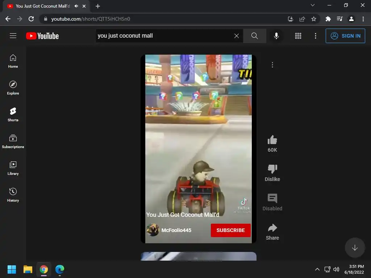This screenshot has width=371, height=278.
Task: Open History in sidebar
Action: [13, 195]
